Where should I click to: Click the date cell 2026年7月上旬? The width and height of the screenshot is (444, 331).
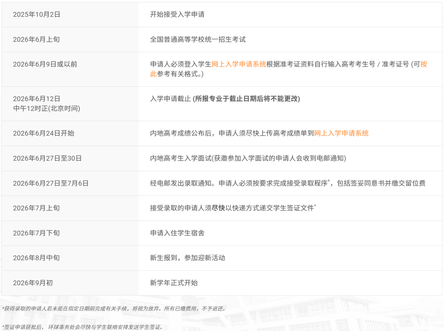coord(36,208)
